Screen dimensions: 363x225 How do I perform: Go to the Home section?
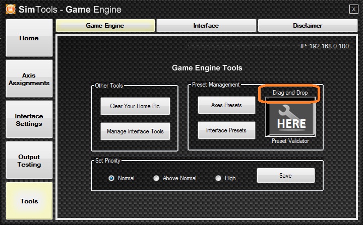[29, 38]
